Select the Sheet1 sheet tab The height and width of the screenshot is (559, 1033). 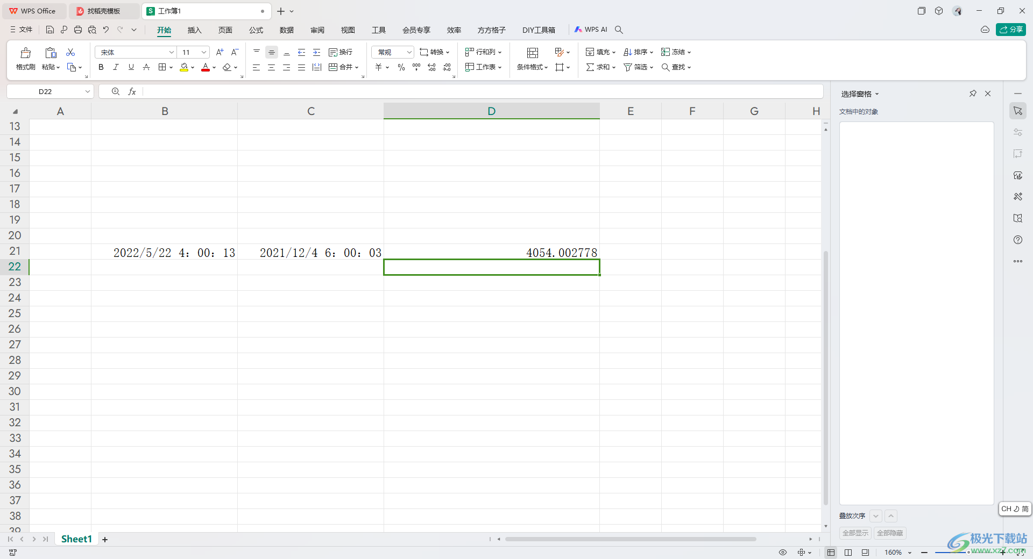coord(76,539)
